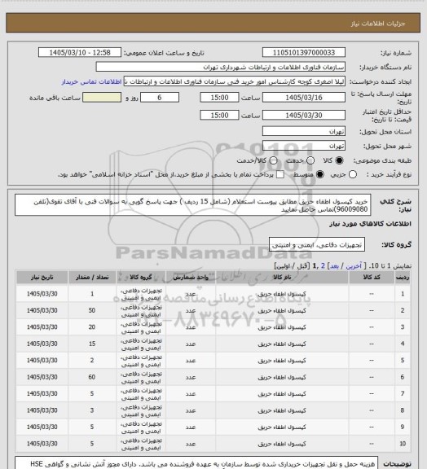Click the جزئیات اطلاعات نیاز page header
427x469 pixels.
point(378,24)
